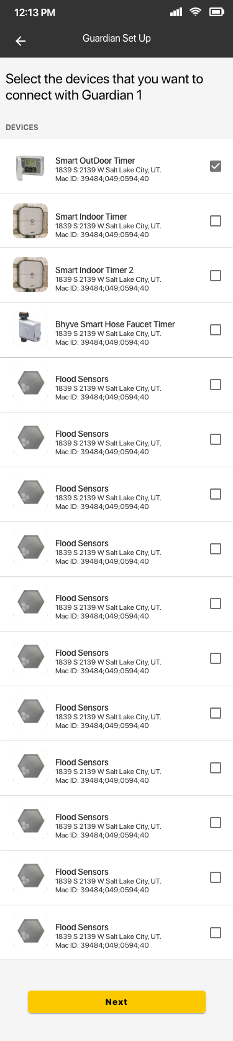Click the yellow Next button
Screen dimensions: 233x1041
[x=117, y=1002]
